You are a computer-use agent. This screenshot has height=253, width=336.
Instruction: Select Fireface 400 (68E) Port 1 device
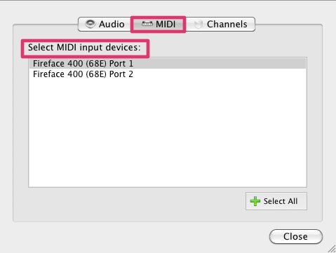(168, 64)
